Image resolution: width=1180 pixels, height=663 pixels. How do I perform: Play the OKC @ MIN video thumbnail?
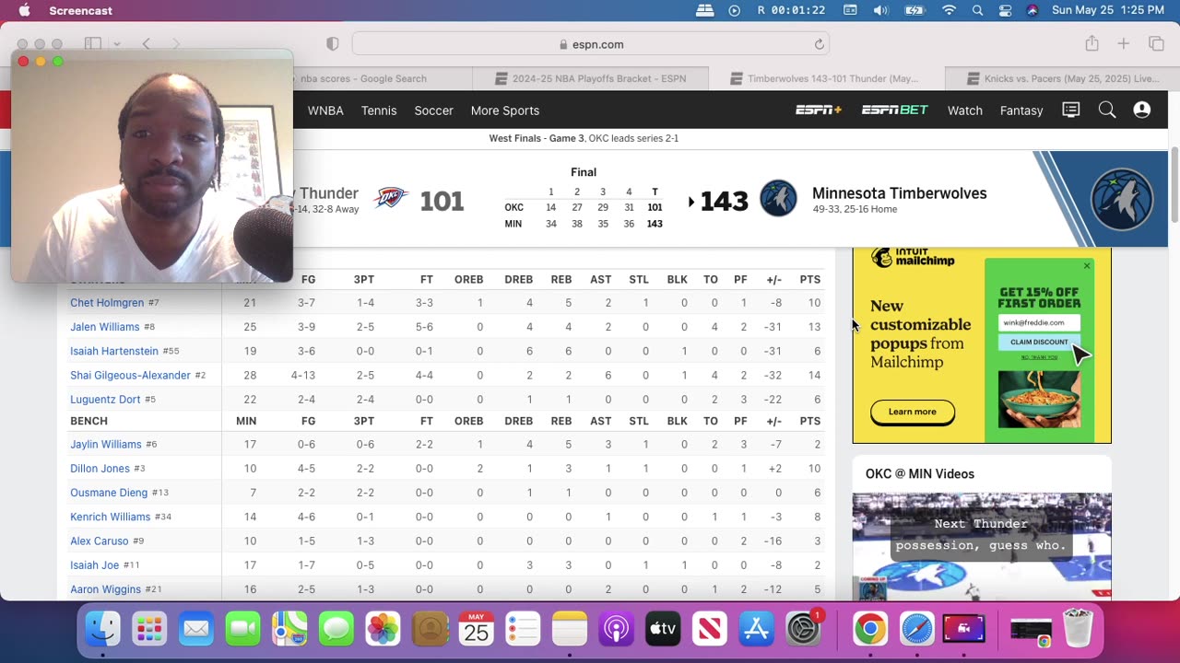coord(982,547)
